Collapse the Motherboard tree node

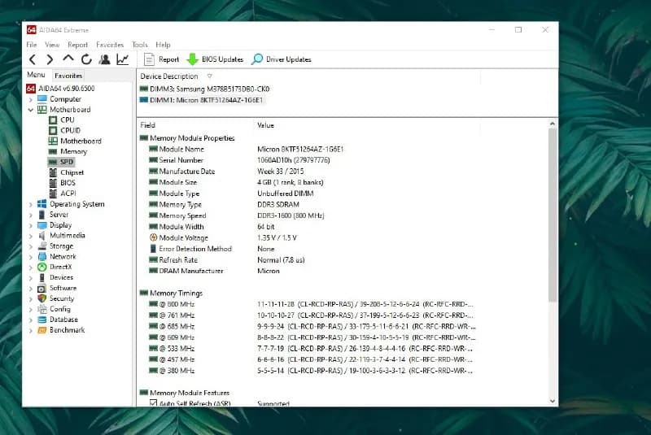(30, 110)
